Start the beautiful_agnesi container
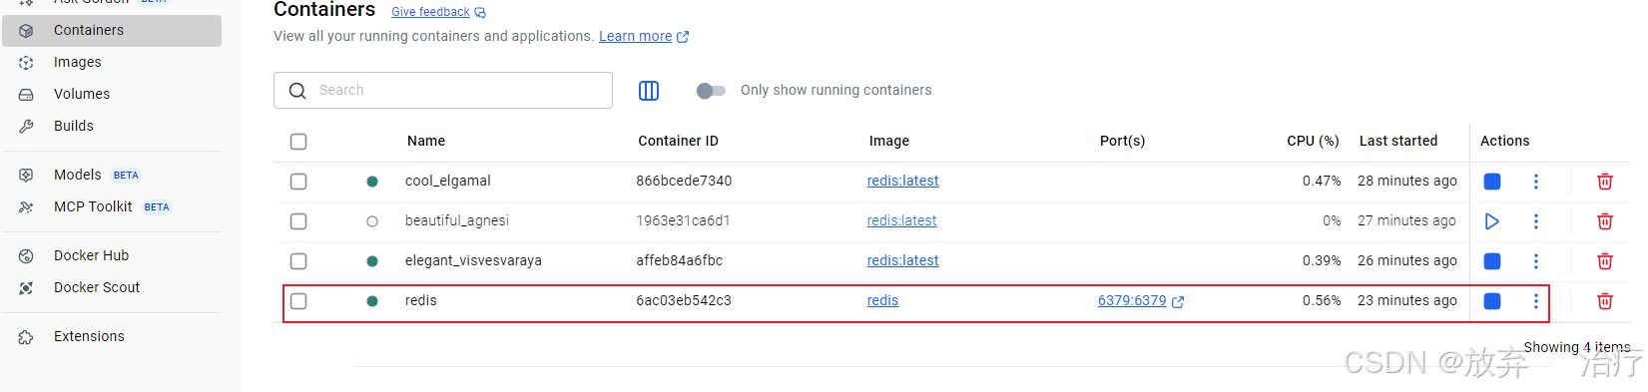 (x=1492, y=221)
